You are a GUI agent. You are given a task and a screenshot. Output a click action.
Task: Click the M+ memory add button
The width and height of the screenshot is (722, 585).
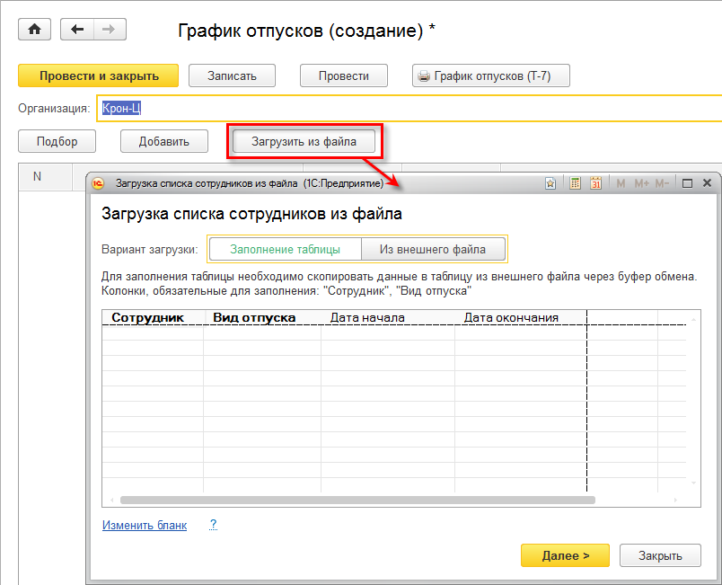pos(641,183)
